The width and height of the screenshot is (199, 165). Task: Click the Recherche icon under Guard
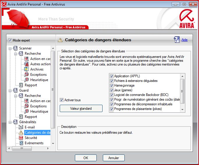[21, 96]
